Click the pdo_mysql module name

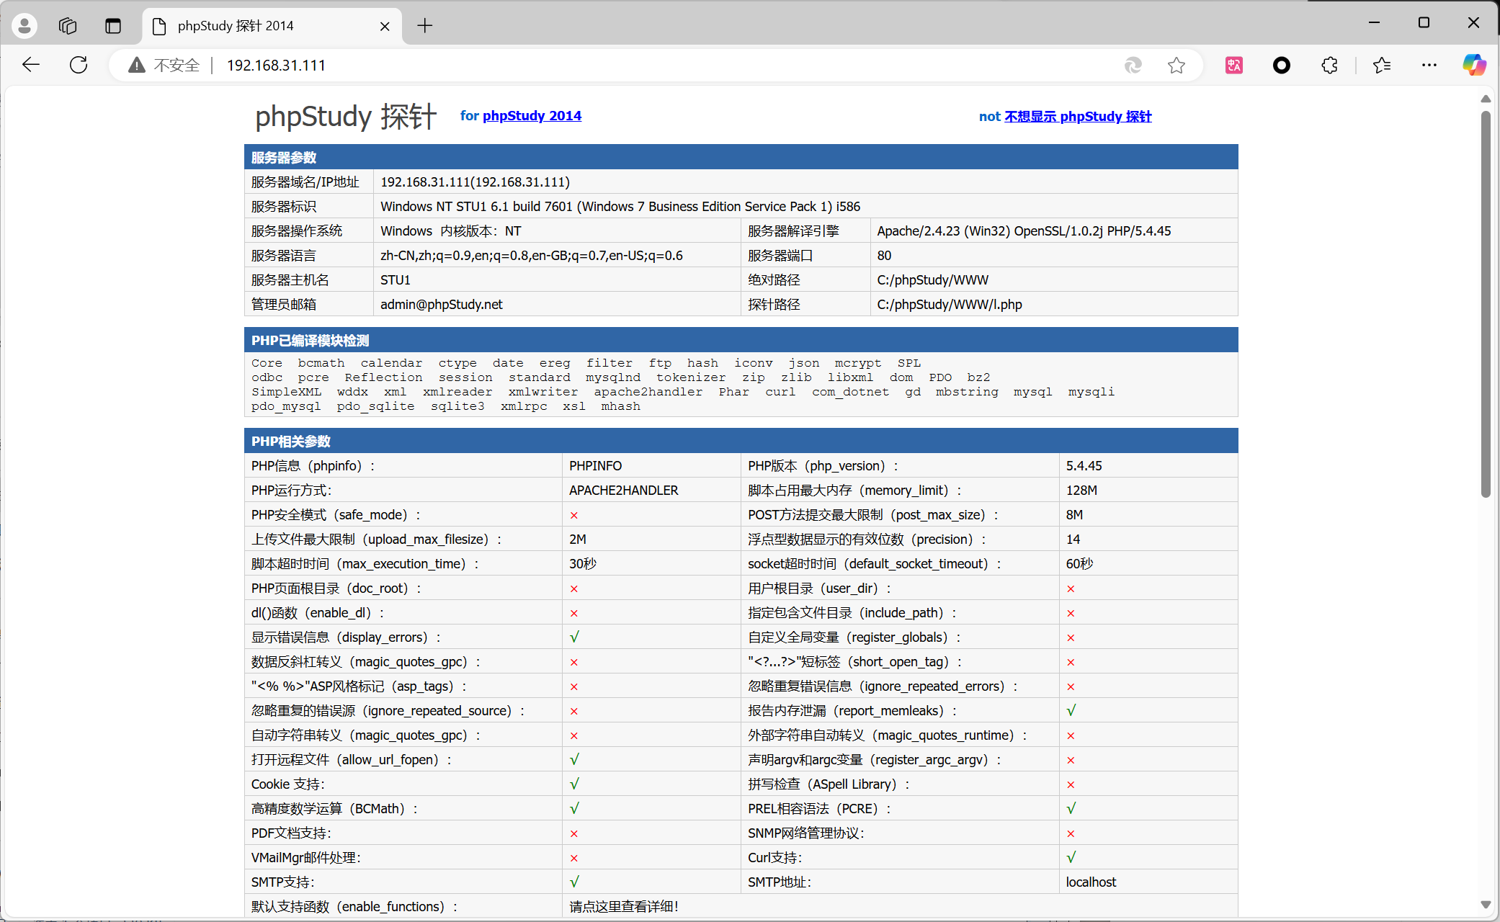pyautogui.click(x=286, y=406)
